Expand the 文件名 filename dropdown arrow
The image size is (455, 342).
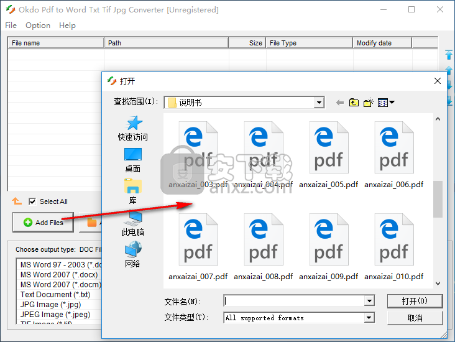(x=369, y=301)
